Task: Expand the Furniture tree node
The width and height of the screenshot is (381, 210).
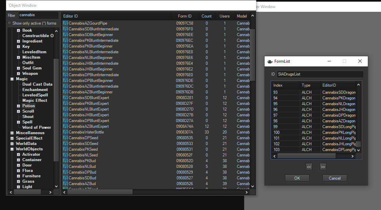Action: pyautogui.click(x=18, y=176)
